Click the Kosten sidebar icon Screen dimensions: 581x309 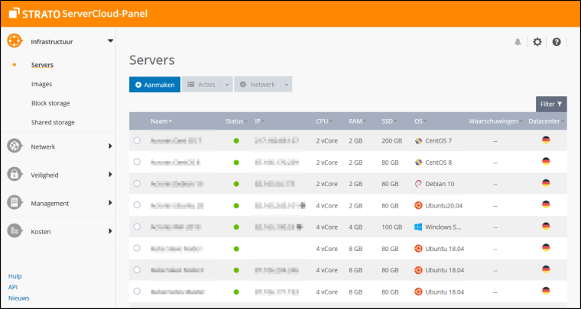(x=15, y=230)
